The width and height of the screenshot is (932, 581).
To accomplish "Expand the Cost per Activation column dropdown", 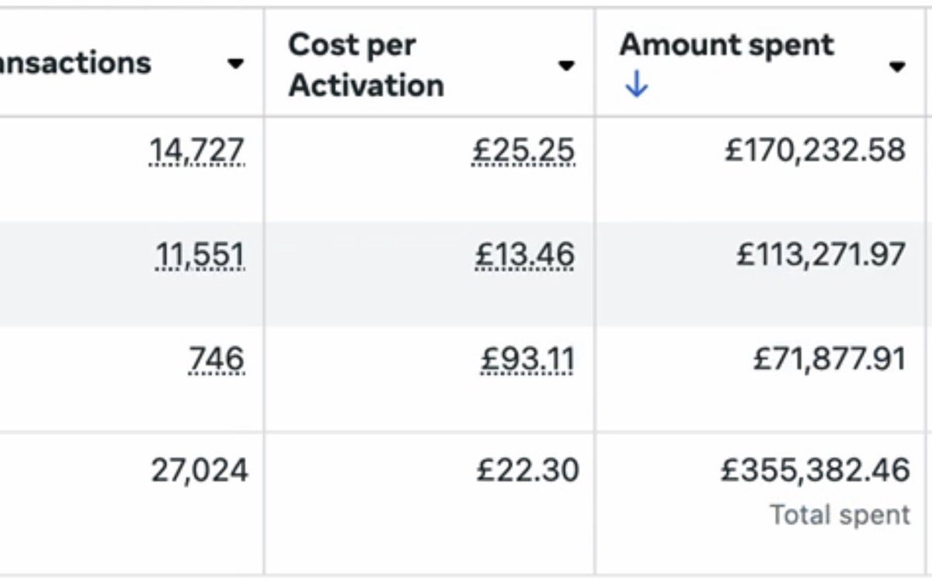I will click(567, 65).
